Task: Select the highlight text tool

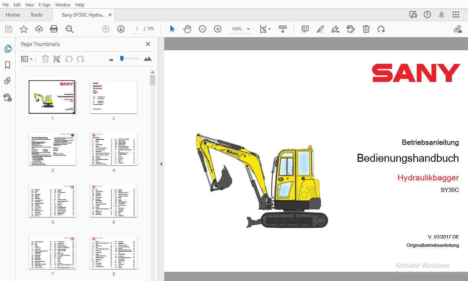Action: point(320,29)
